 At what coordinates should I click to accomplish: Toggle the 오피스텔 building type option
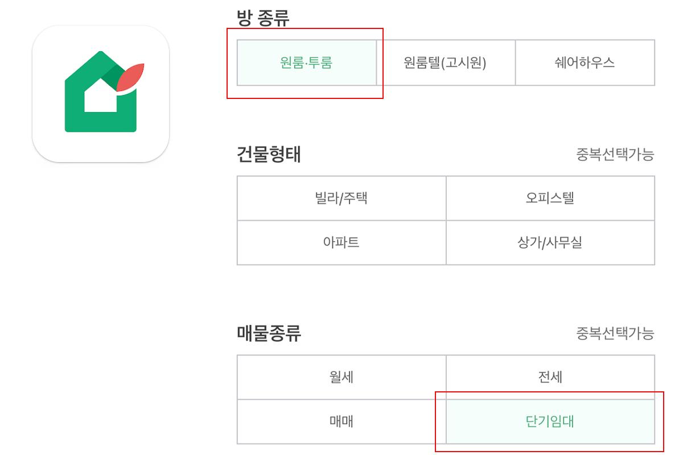[550, 198]
